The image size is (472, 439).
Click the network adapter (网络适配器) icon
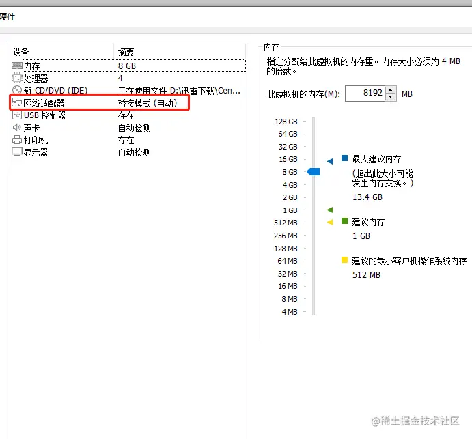[x=17, y=103]
